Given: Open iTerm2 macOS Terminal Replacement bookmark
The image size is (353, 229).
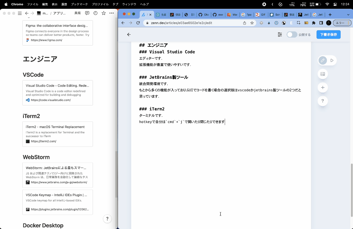Looking at the screenshot, I should click(58, 134).
